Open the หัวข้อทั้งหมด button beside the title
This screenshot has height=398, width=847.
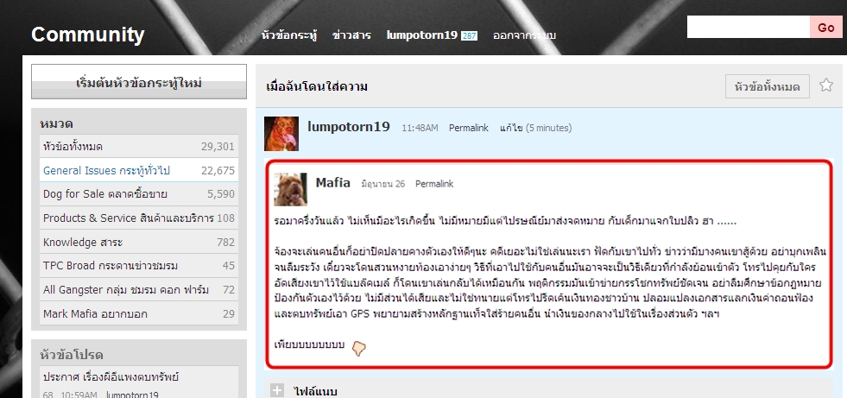[767, 86]
